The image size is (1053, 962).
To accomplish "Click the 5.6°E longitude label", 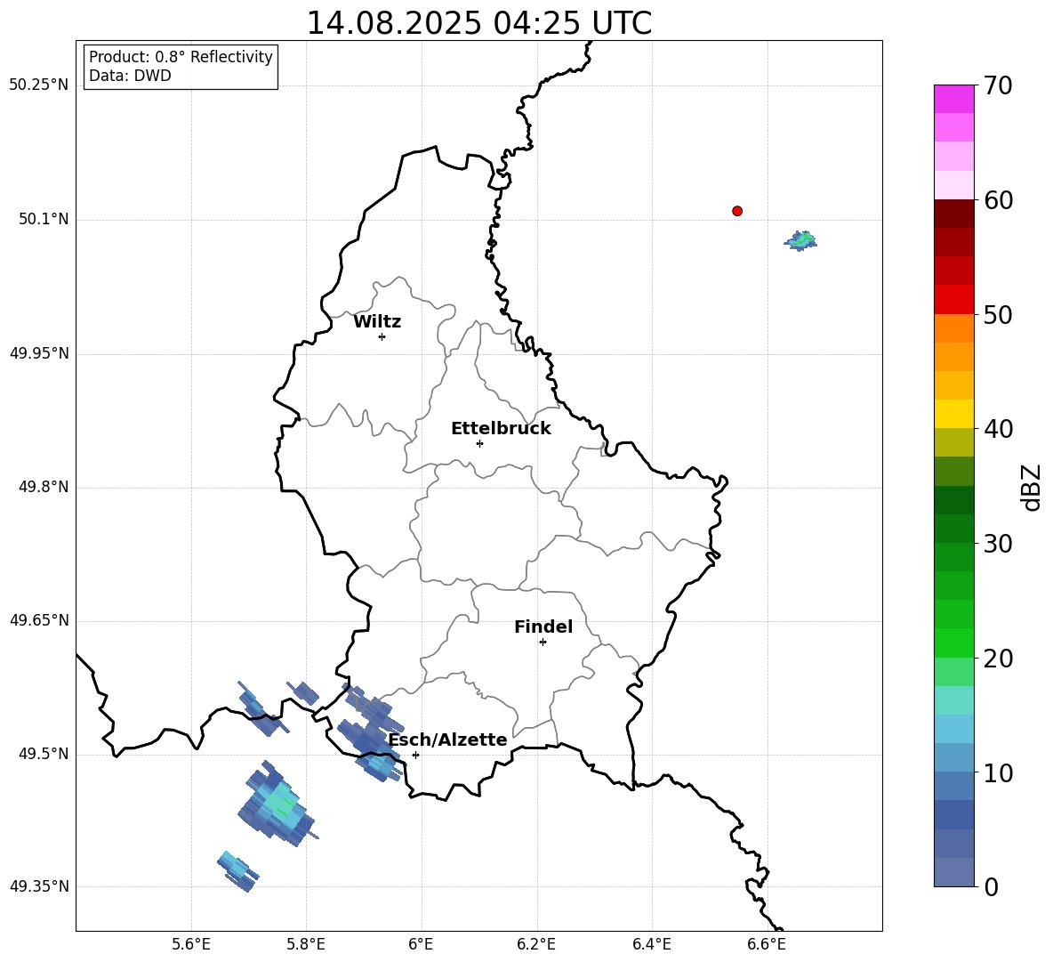I will [191, 944].
